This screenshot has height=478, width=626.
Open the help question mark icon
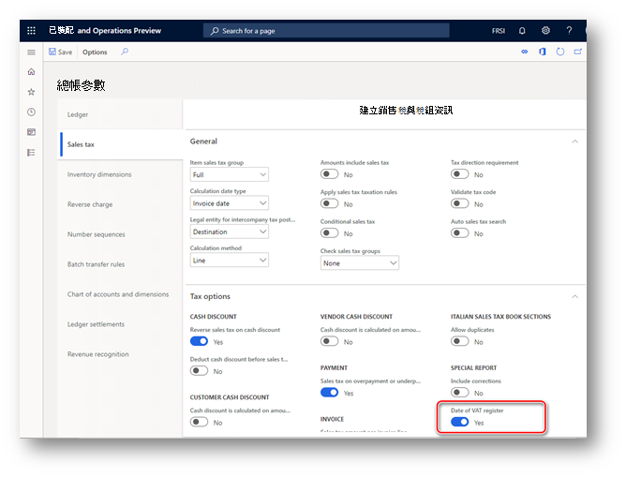click(x=569, y=31)
